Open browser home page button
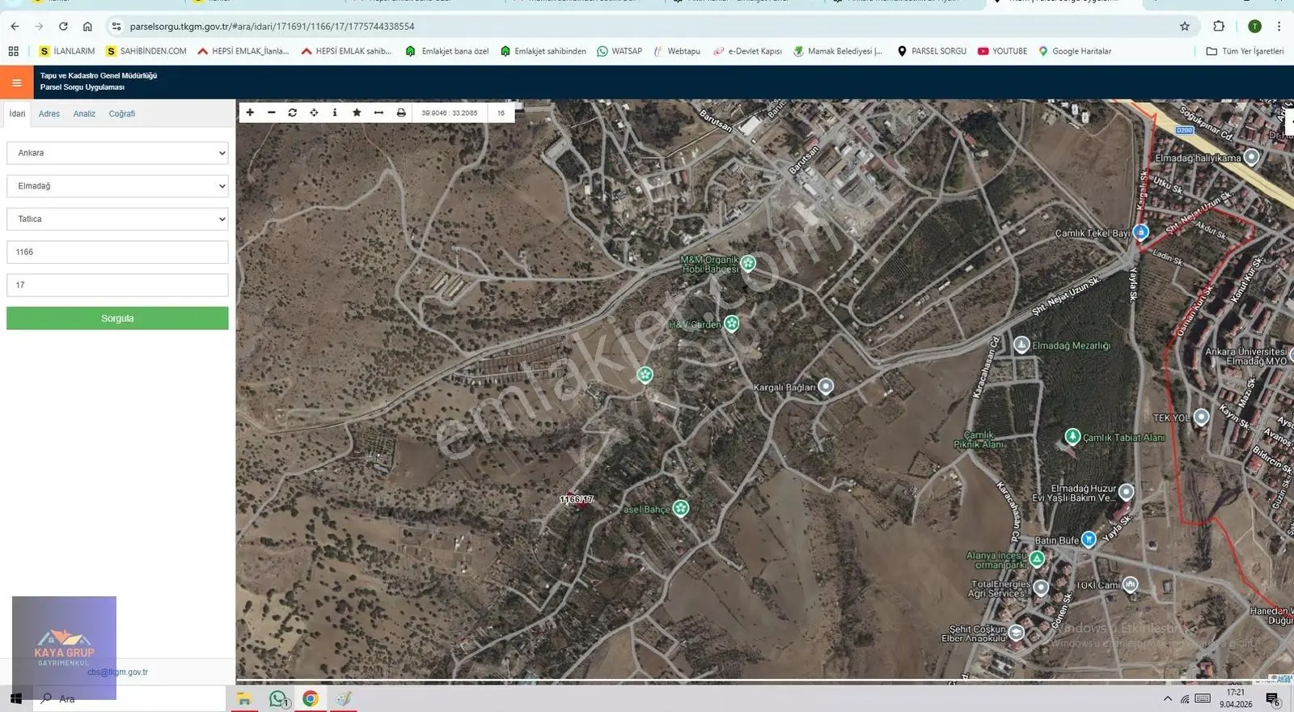 pos(87,26)
